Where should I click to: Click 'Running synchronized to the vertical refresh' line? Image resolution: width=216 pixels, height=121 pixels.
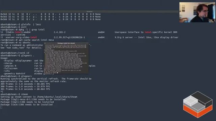[x=46, y=79]
